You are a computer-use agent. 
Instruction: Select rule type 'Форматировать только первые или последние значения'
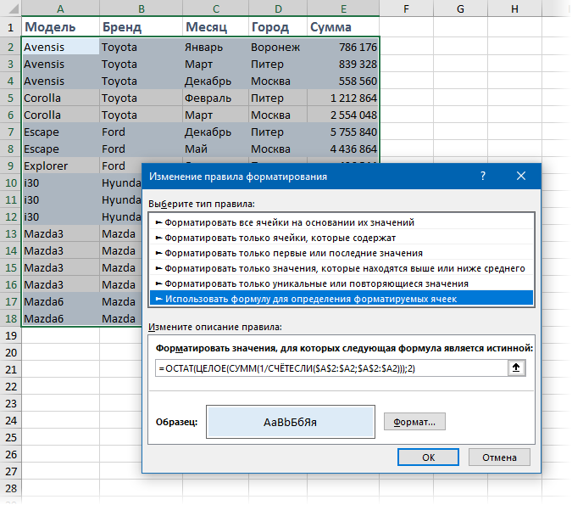[x=342, y=253]
